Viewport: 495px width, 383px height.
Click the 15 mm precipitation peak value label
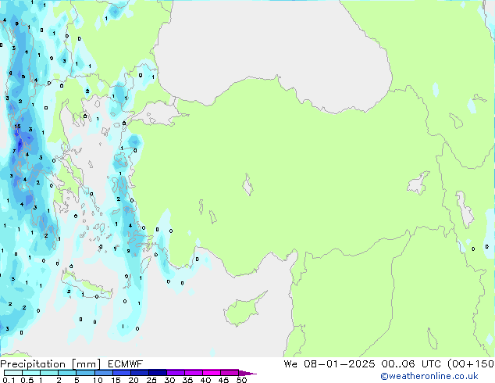tap(17, 125)
